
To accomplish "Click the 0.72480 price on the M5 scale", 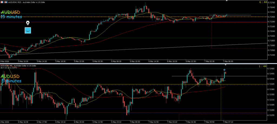I will (x=272, y=68).
